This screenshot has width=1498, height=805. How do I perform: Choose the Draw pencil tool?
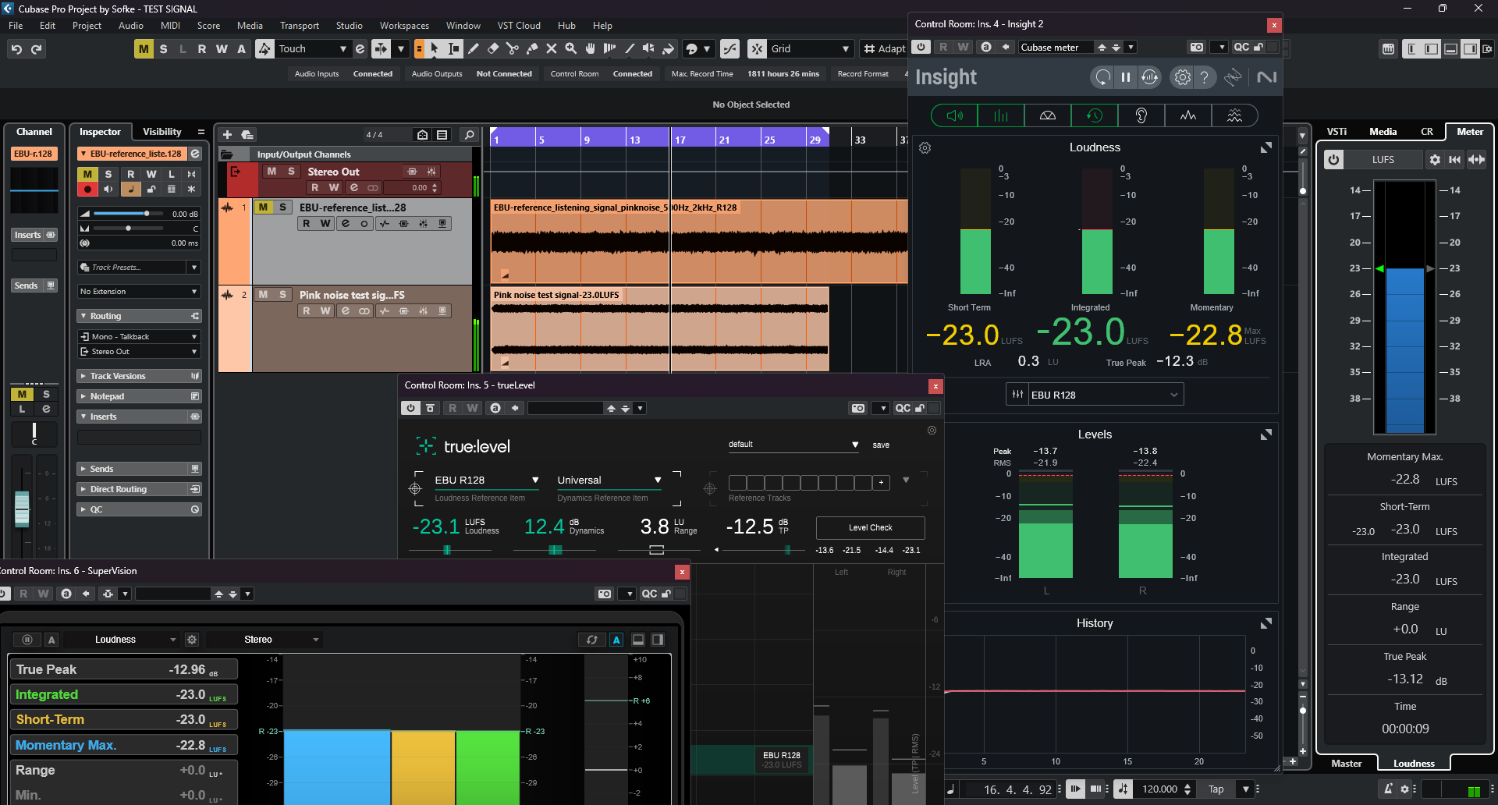(x=474, y=48)
